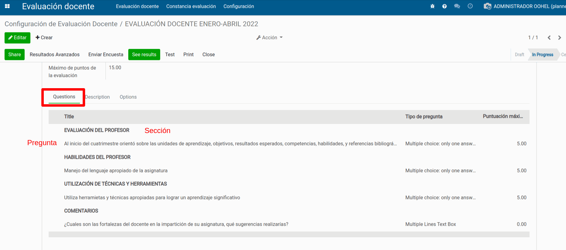Click the See results button
The image size is (566, 250).
click(x=144, y=55)
